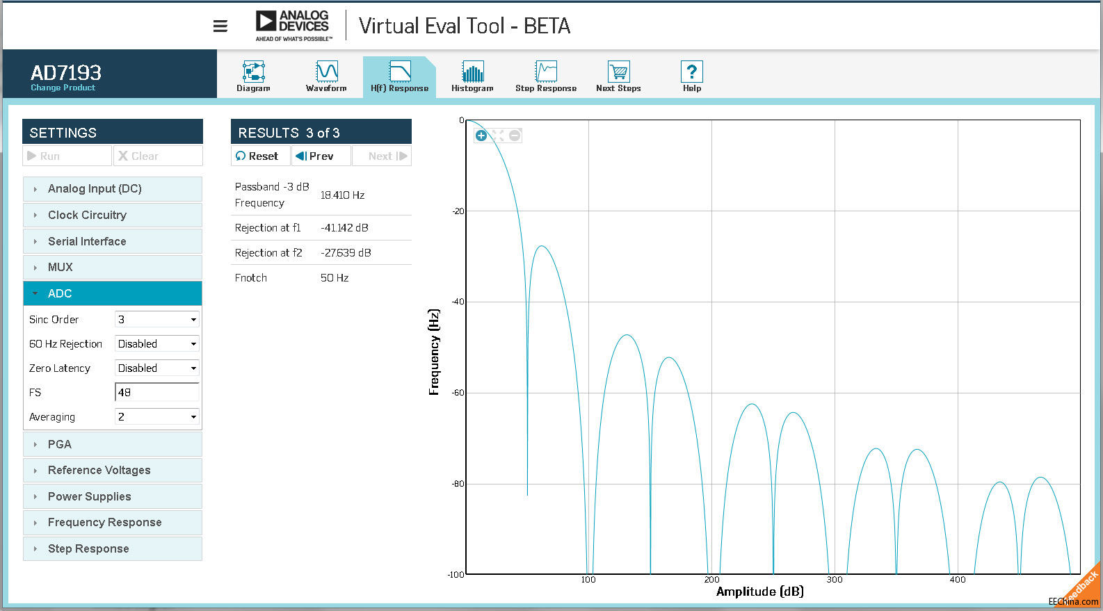Expand the Power Supplies section
Viewport: 1103px width, 611px height.
coord(113,496)
